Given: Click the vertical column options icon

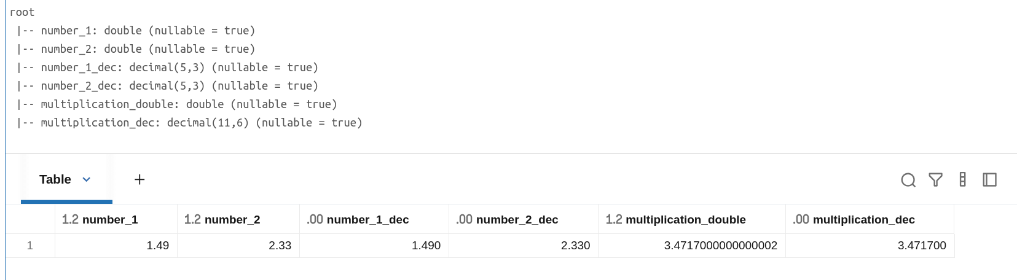Looking at the screenshot, I should point(962,180).
